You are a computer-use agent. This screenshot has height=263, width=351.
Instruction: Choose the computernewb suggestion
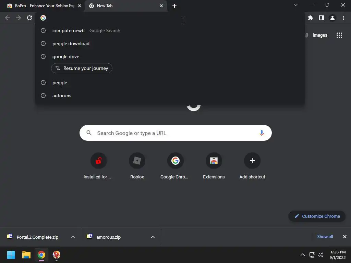pyautogui.click(x=170, y=30)
